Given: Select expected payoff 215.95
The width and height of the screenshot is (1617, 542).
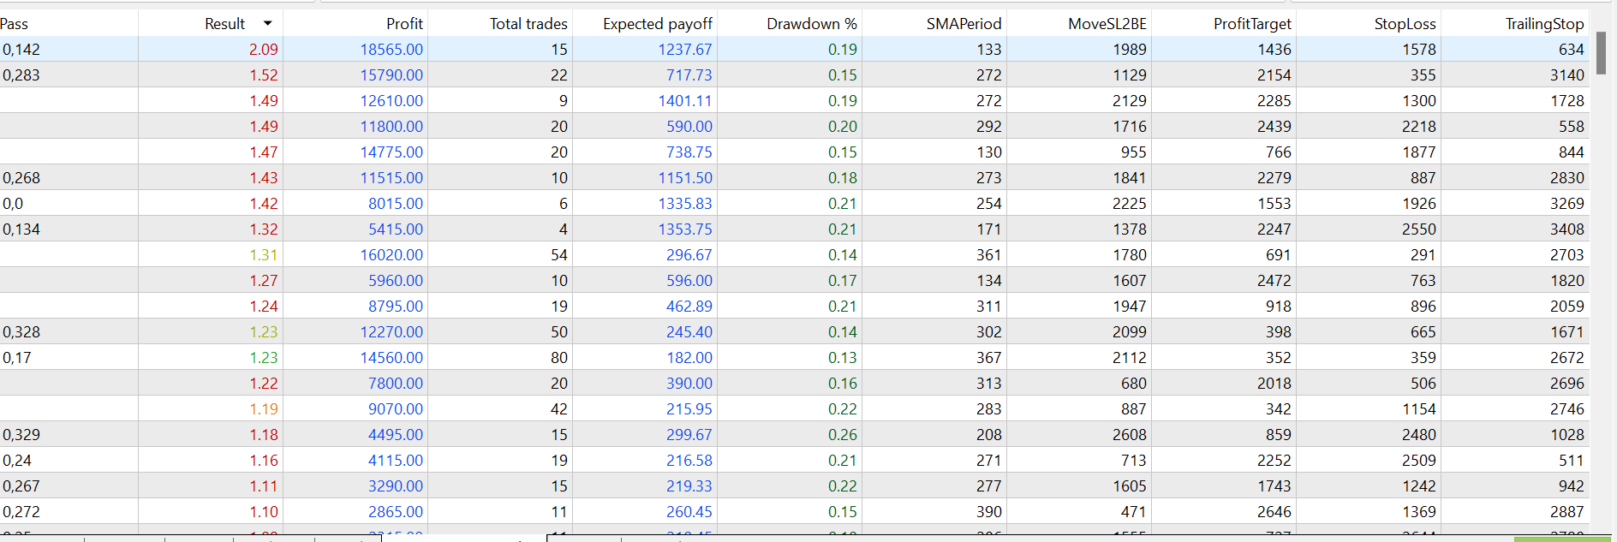Looking at the screenshot, I should click(689, 409).
